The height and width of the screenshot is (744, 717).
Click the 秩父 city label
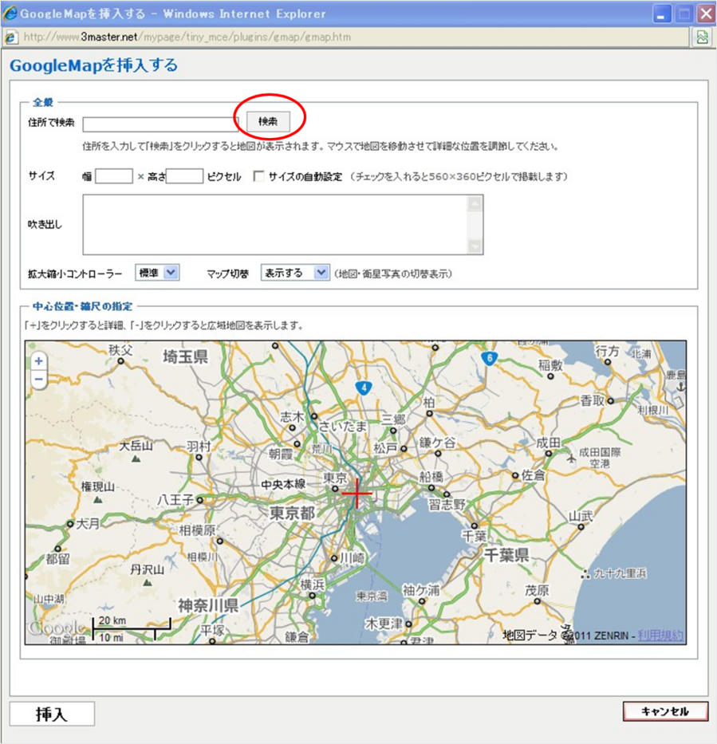pyautogui.click(x=120, y=350)
